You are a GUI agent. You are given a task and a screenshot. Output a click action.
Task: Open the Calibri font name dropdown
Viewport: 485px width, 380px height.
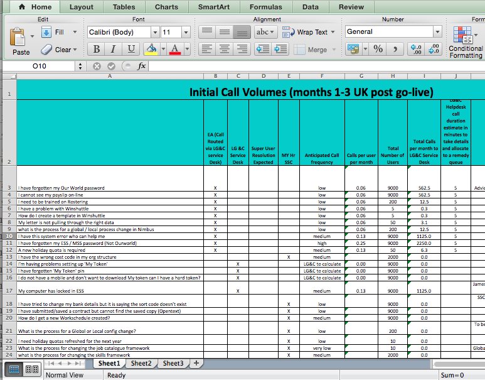point(155,32)
